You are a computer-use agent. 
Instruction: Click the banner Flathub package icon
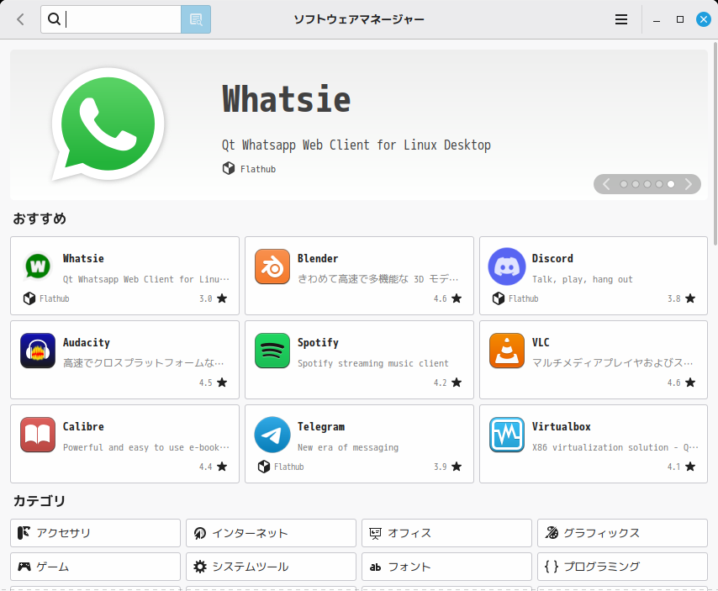click(229, 168)
